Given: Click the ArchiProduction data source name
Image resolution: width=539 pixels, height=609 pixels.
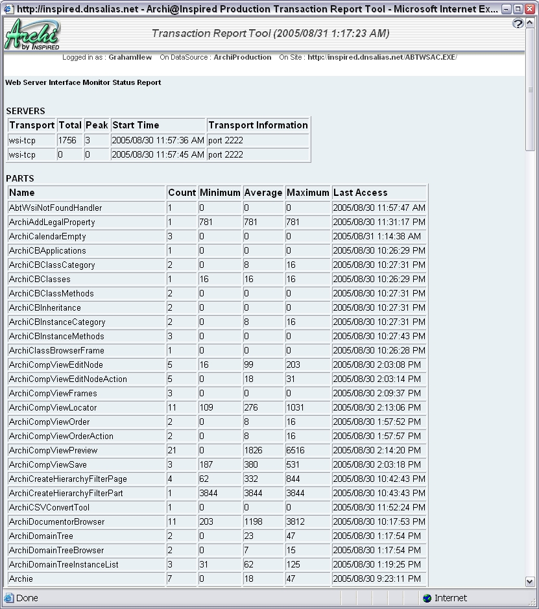Looking at the screenshot, I should click(x=242, y=57).
